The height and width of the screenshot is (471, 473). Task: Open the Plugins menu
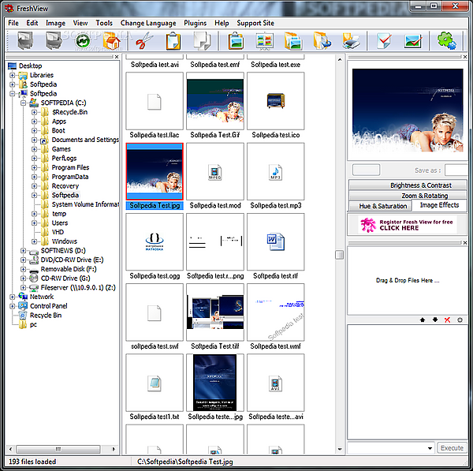(195, 23)
